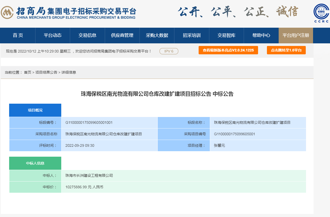Click the 公开、公平、公正、诚信 slogan

click(x=238, y=12)
